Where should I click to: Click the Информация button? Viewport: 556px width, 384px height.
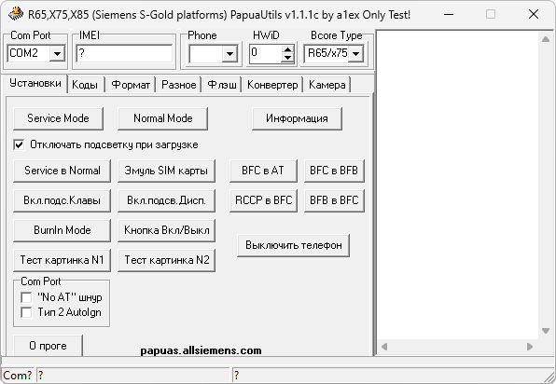(298, 118)
